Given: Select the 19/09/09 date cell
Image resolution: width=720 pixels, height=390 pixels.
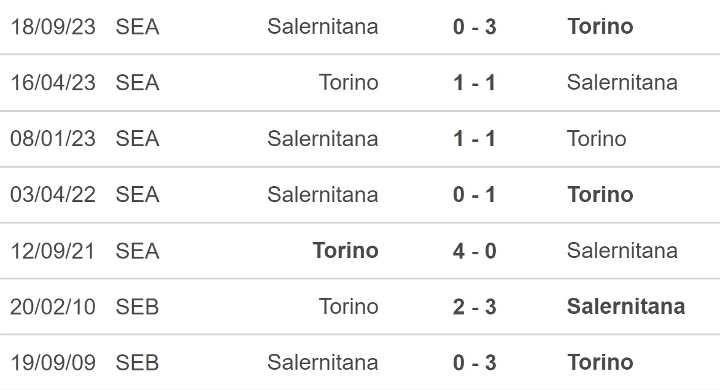Looking at the screenshot, I should tap(53, 363).
